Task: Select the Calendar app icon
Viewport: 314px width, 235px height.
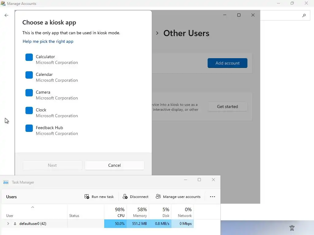Action: click(29, 75)
